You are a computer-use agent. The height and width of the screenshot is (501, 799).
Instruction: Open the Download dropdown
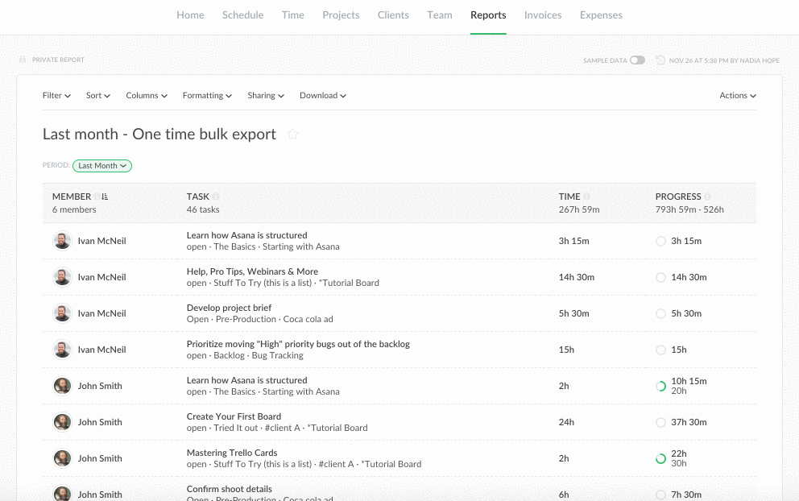tap(322, 95)
